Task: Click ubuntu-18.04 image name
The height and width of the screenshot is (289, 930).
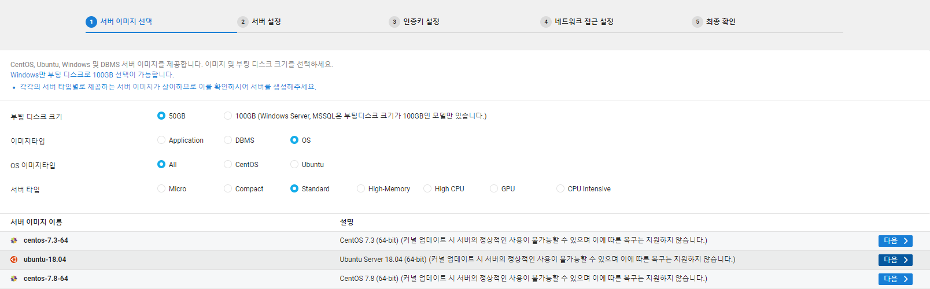Action: click(45, 260)
